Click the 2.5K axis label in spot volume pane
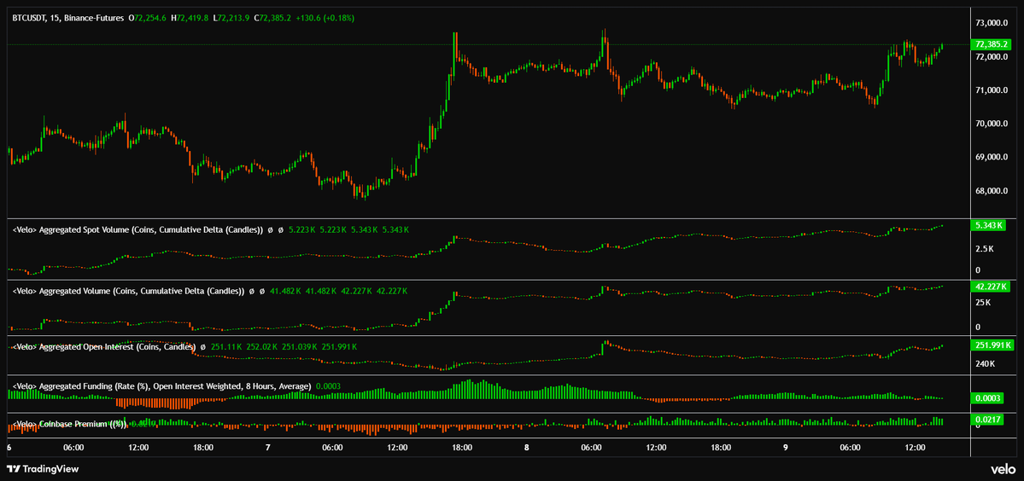 click(984, 249)
